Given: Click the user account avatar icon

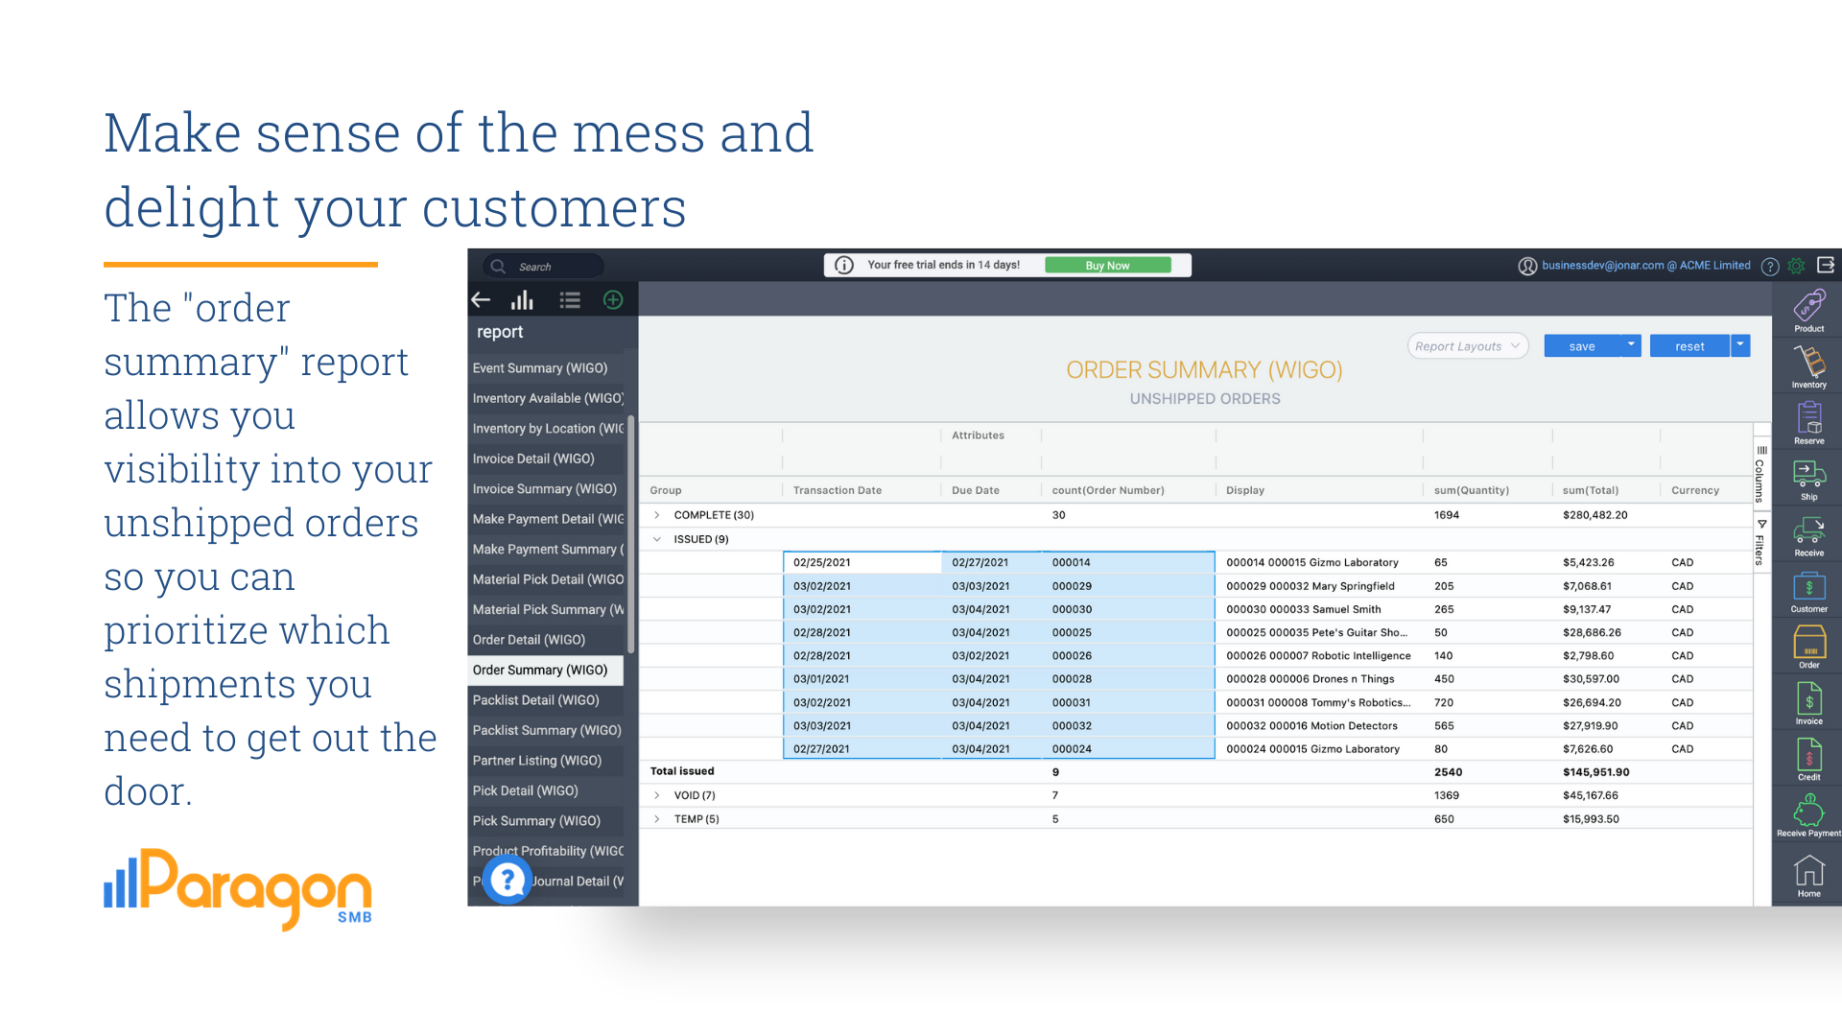Looking at the screenshot, I should (1527, 266).
